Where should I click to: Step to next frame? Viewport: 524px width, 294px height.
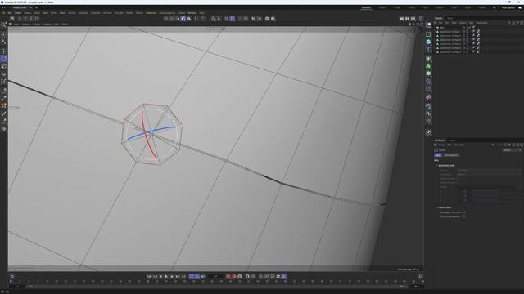pyautogui.click(x=172, y=276)
